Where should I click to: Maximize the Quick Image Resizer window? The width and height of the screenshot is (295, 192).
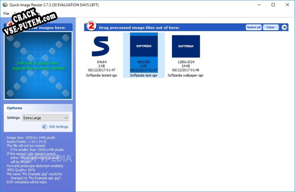coord(273,5)
